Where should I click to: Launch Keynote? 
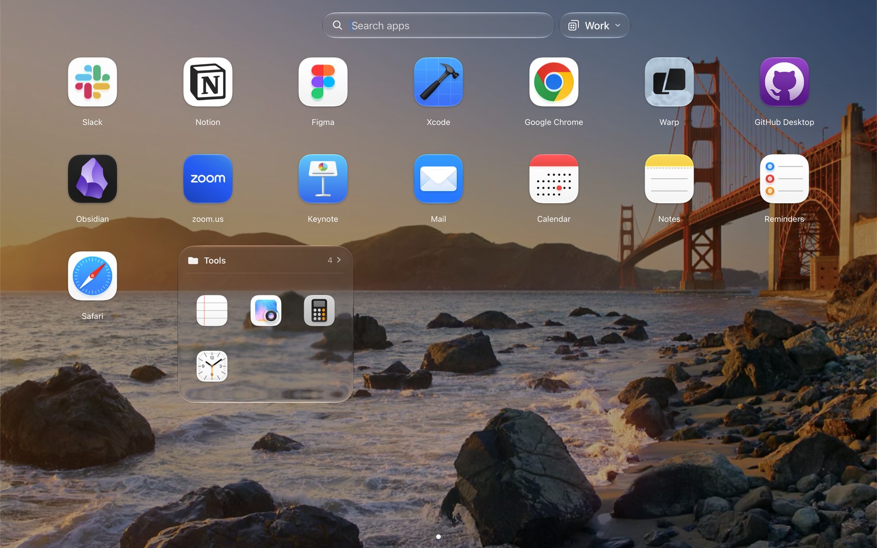tap(323, 179)
